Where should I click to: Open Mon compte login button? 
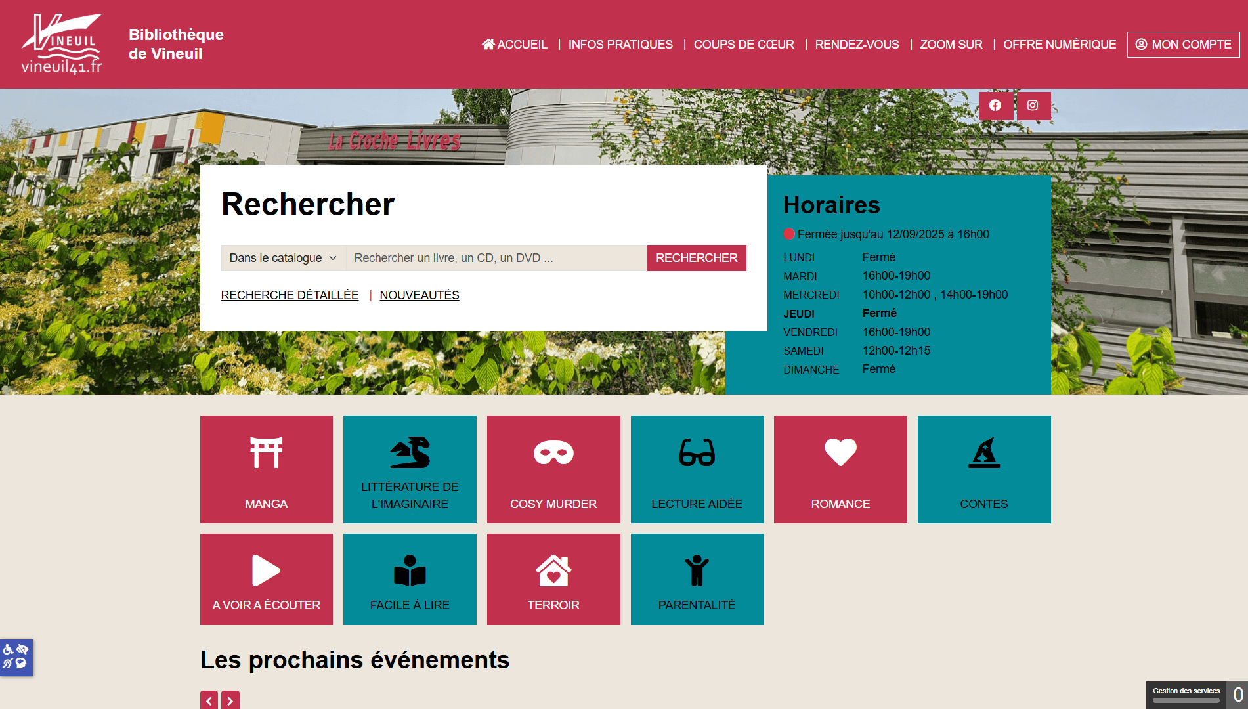[1183, 45]
